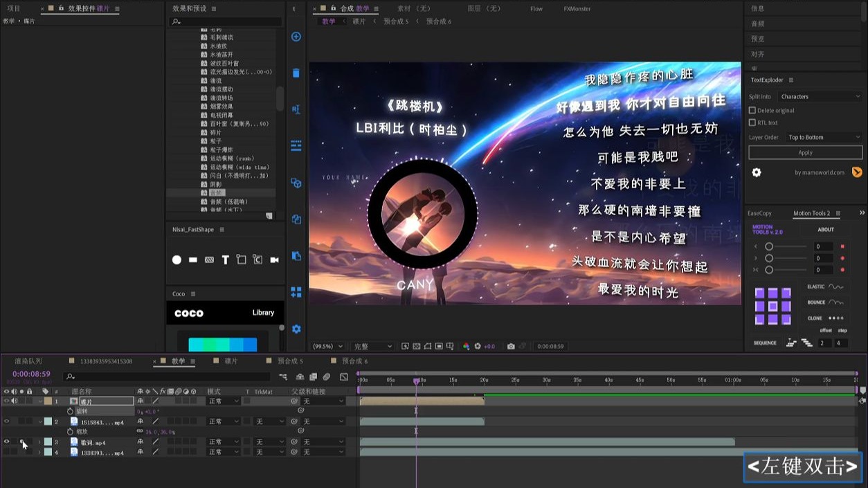
Task: Select the circle shape in Nisai_FastShape panel
Action: point(177,260)
